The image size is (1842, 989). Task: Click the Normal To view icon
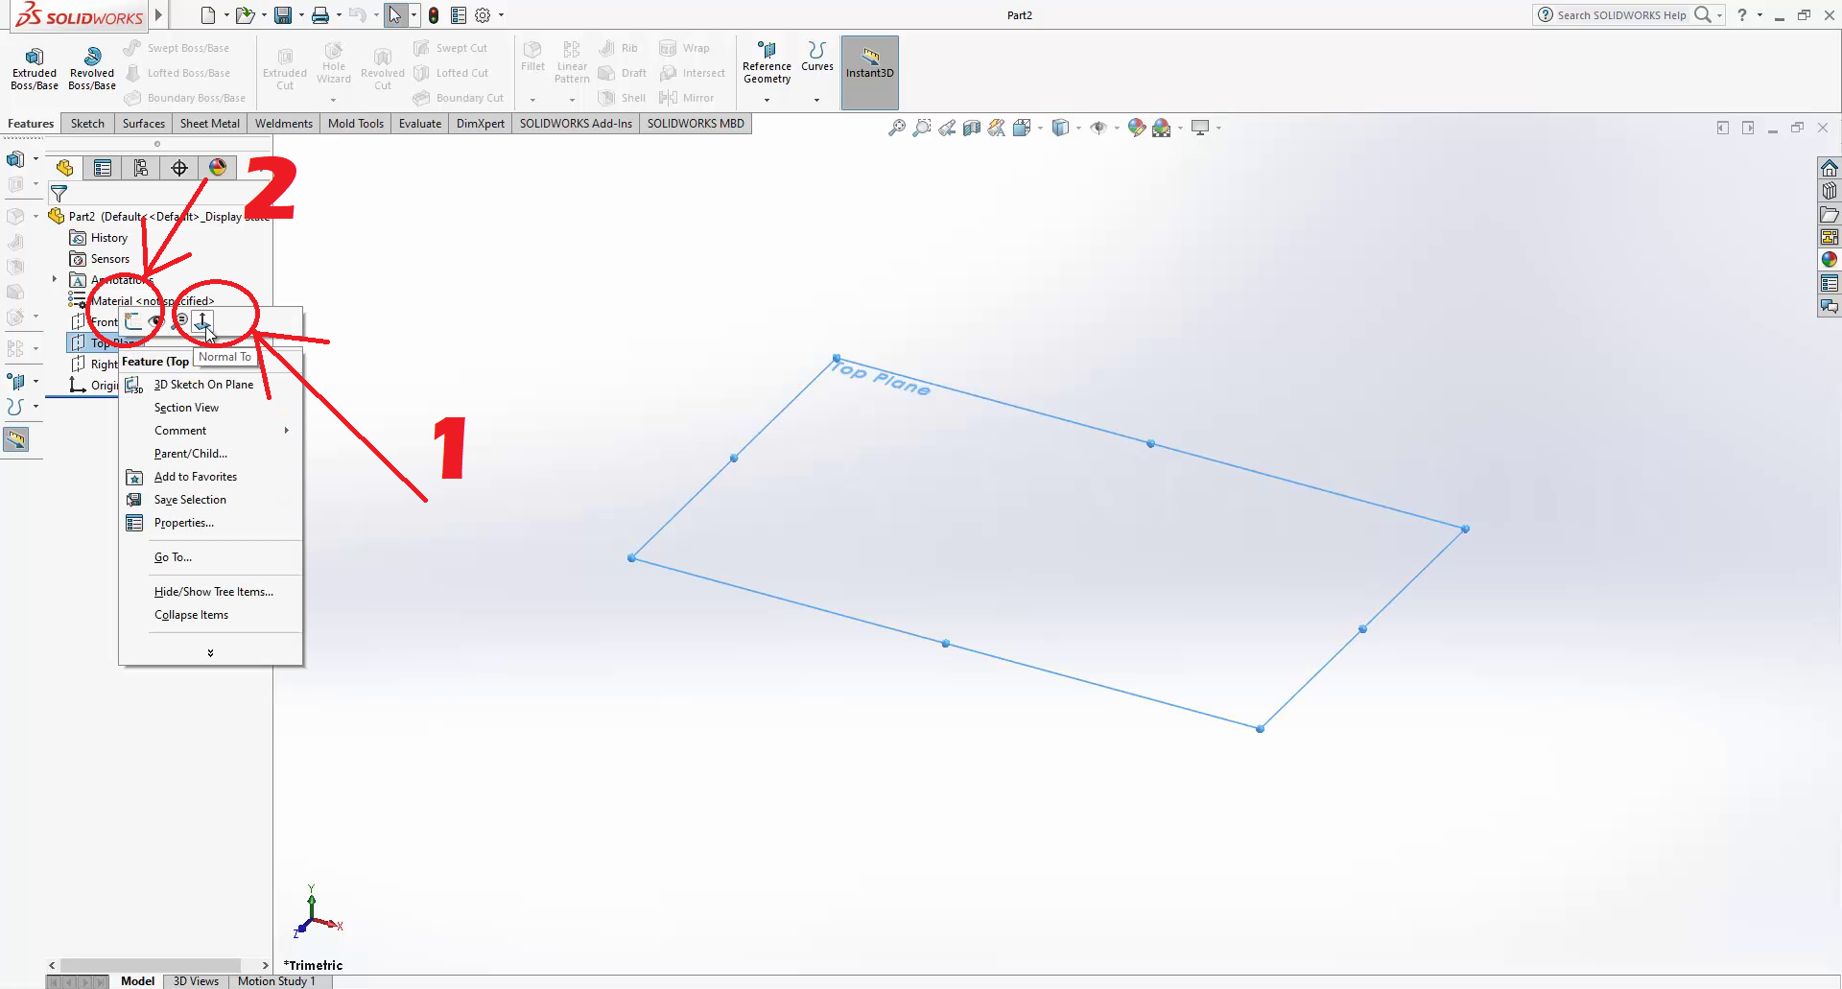pyautogui.click(x=202, y=321)
